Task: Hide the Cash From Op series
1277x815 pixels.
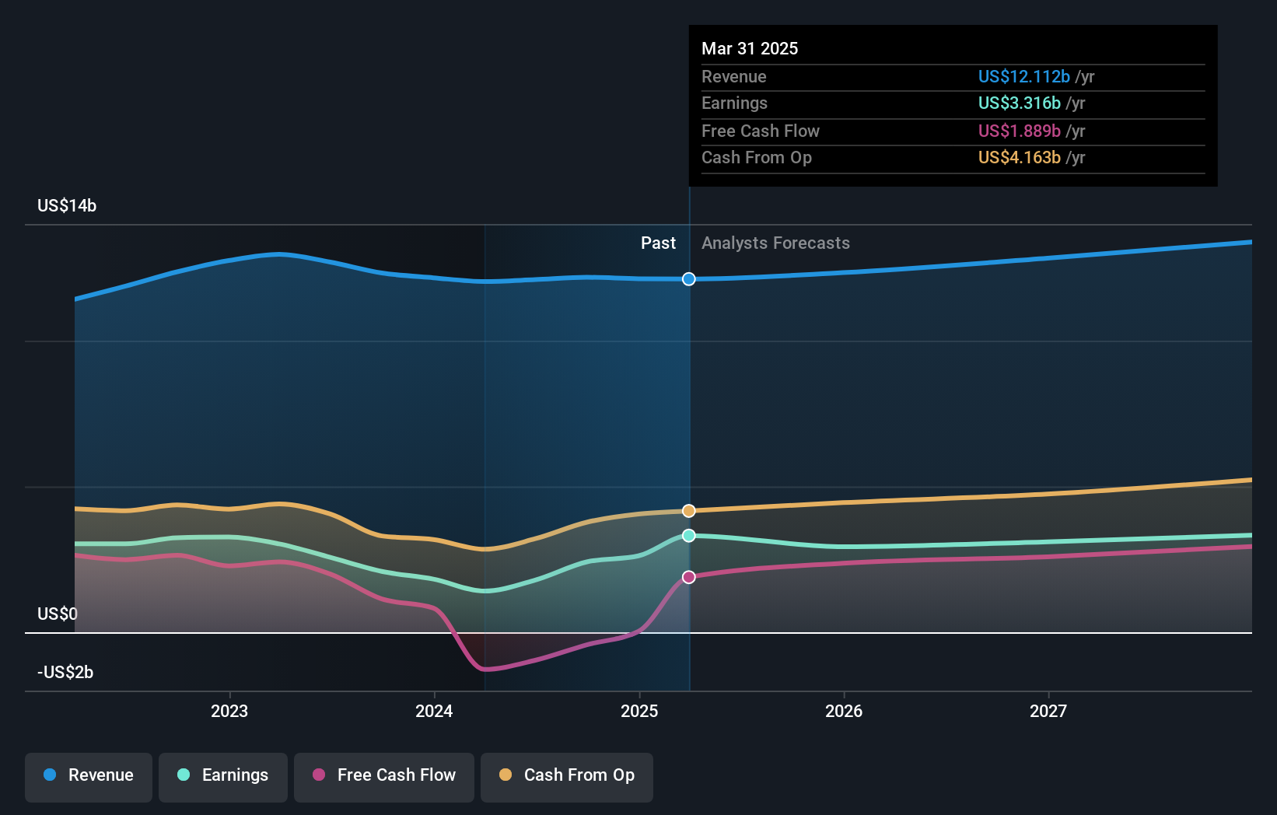Action: 566,775
